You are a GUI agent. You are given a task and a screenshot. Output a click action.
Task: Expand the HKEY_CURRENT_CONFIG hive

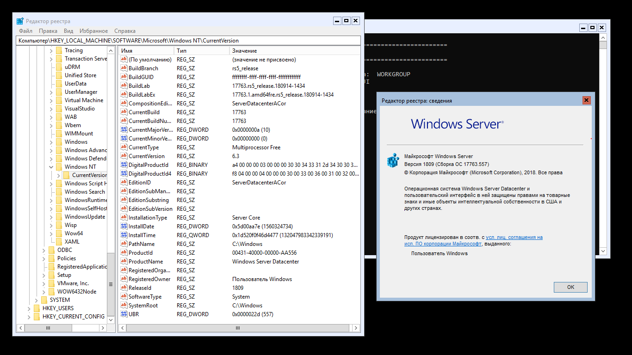[29, 317]
